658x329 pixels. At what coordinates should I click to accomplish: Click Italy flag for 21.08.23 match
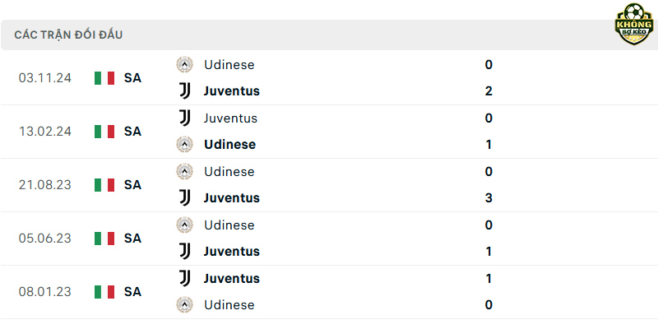(x=104, y=185)
